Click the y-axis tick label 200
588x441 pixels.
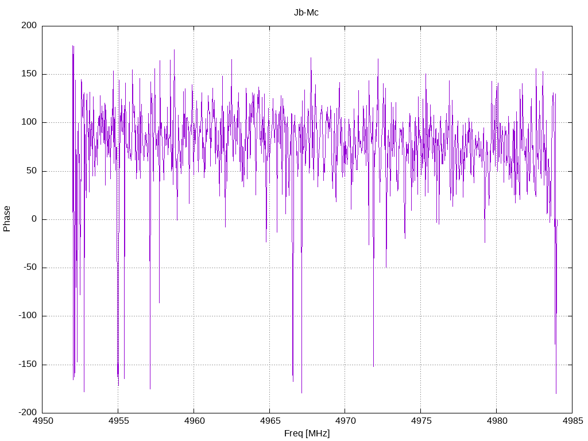pos(29,25)
